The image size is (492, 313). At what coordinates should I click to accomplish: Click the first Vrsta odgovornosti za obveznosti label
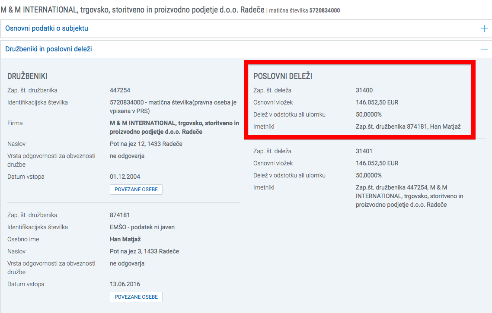coord(51,160)
